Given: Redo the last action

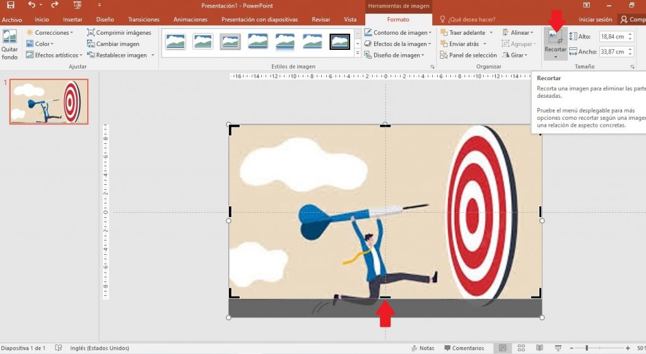Looking at the screenshot, I should (x=54, y=5).
